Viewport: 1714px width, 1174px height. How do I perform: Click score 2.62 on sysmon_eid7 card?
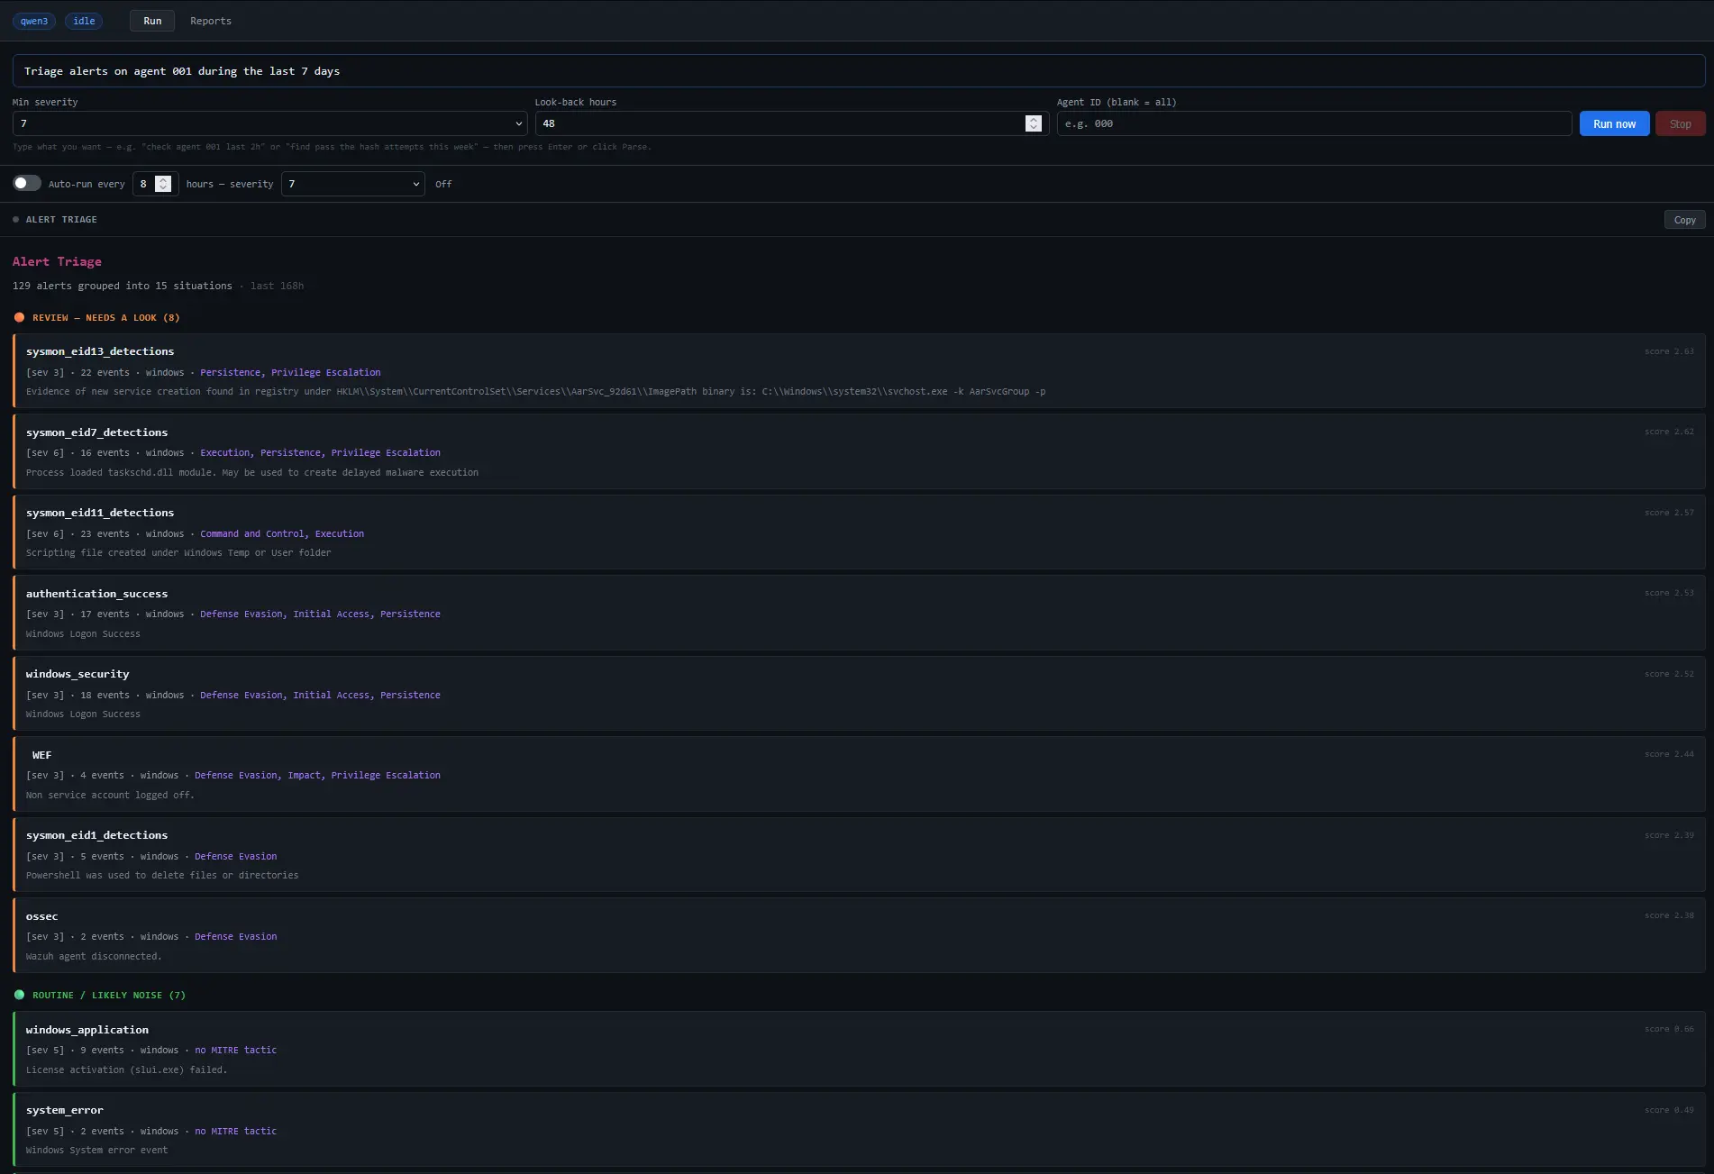pyautogui.click(x=1669, y=432)
